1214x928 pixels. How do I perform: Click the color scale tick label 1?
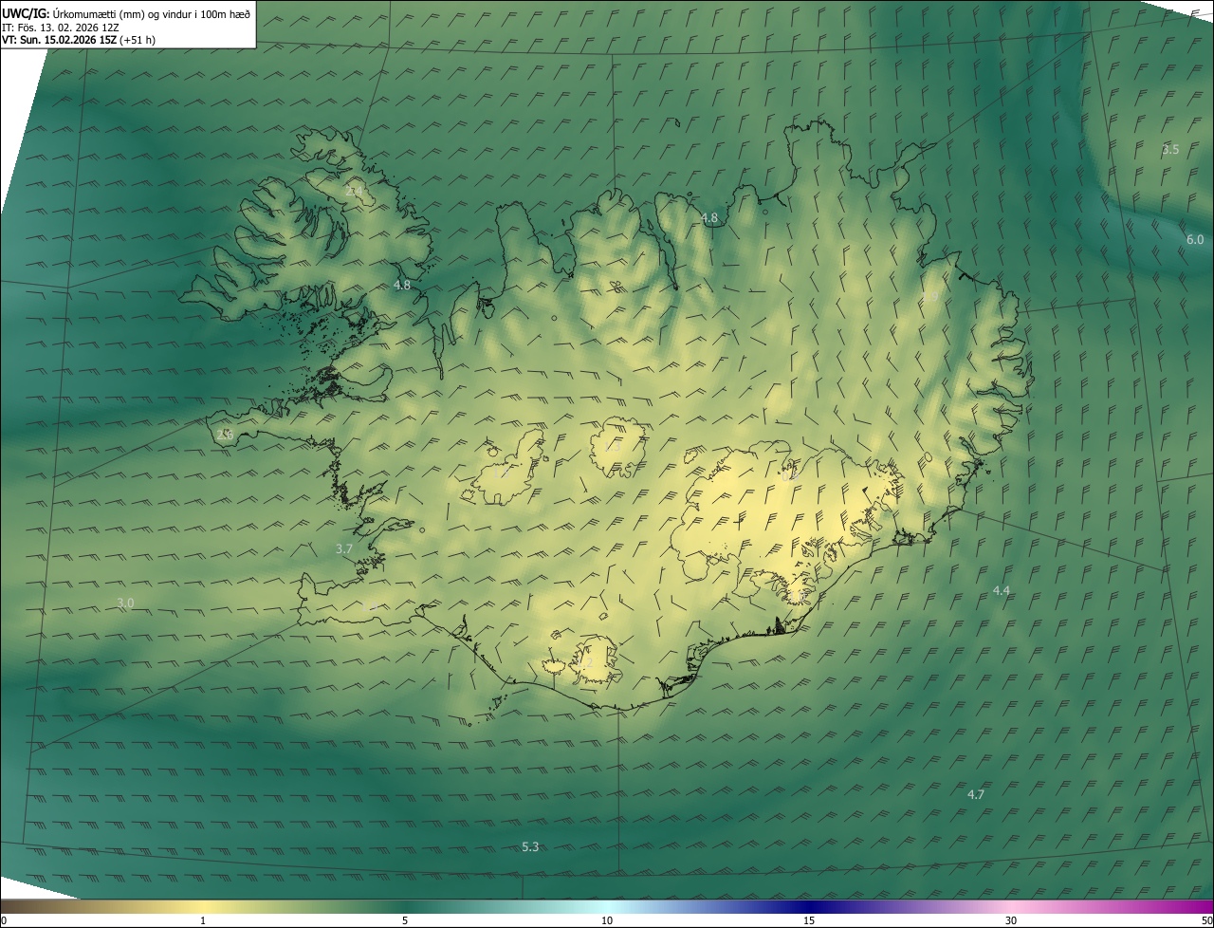click(x=203, y=921)
